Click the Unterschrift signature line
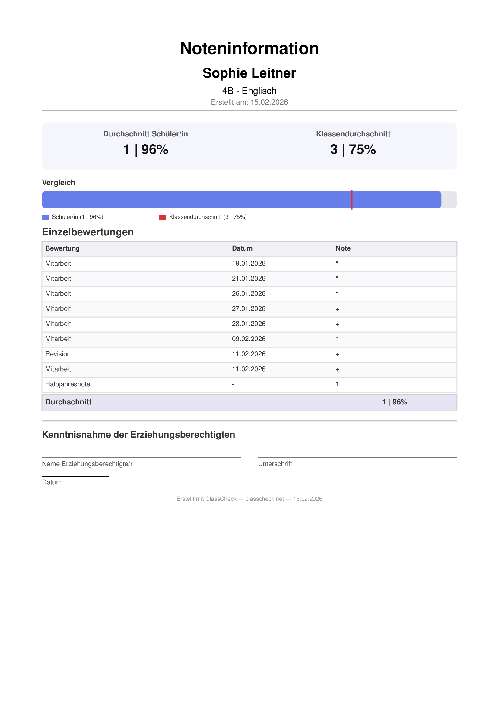 (357, 458)
